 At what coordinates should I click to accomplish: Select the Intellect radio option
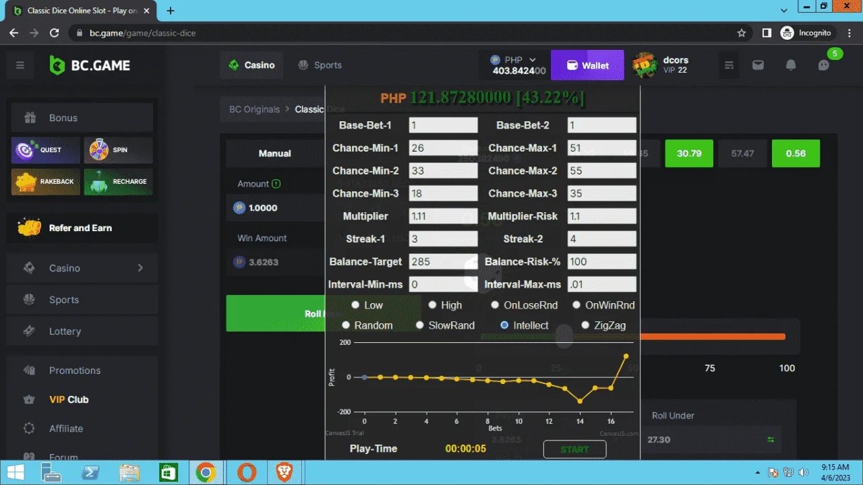[x=504, y=325]
